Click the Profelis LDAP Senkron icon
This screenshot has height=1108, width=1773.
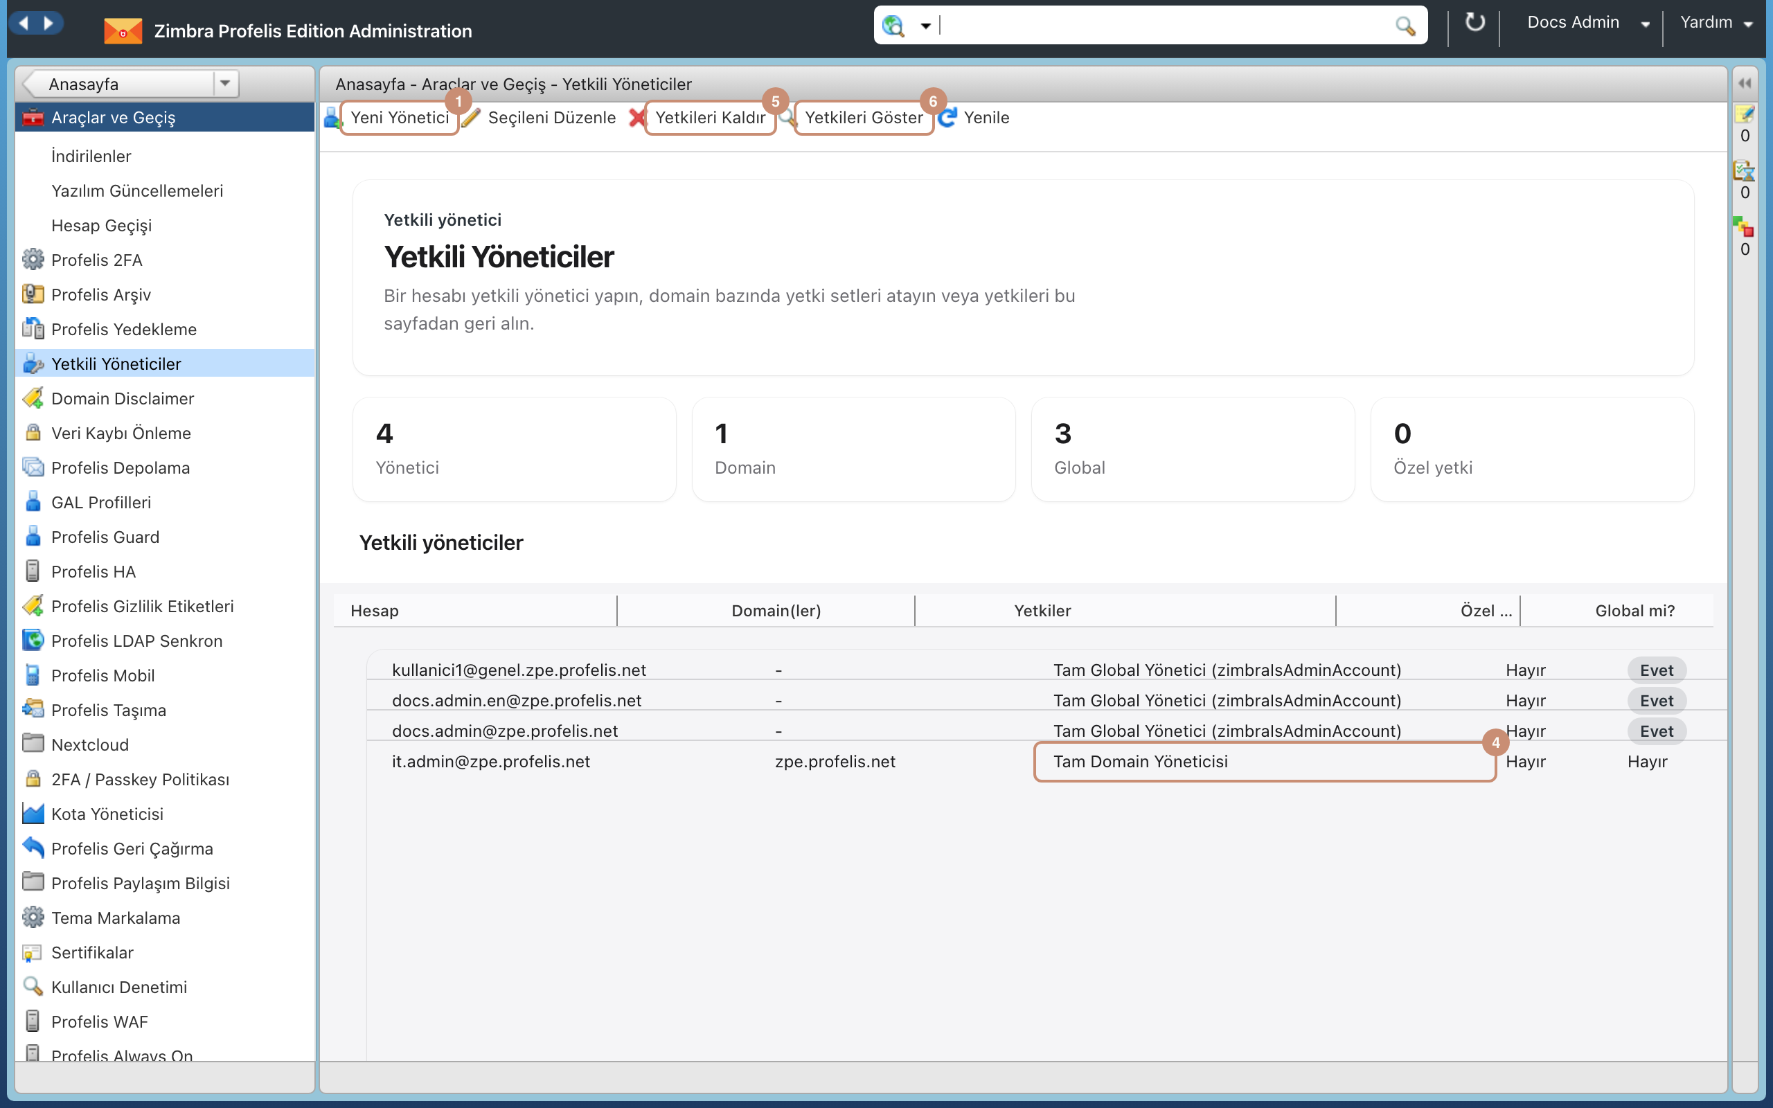click(x=33, y=640)
